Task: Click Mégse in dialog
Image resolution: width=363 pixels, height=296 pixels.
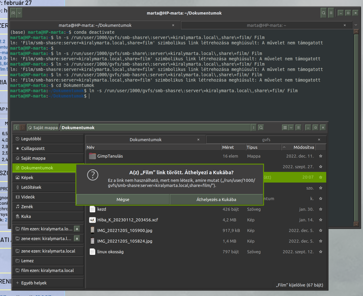Action: click(x=123, y=199)
